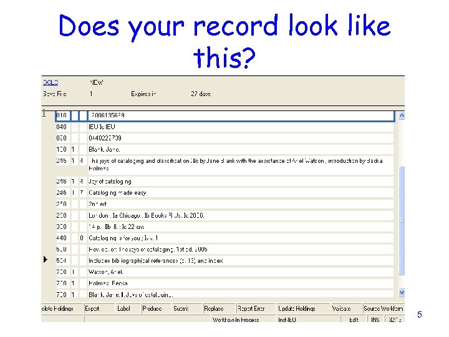Image resolution: width=449 pixels, height=337 pixels.
Task: Click the 700 field Holmes, Becka
Action: [241, 283]
